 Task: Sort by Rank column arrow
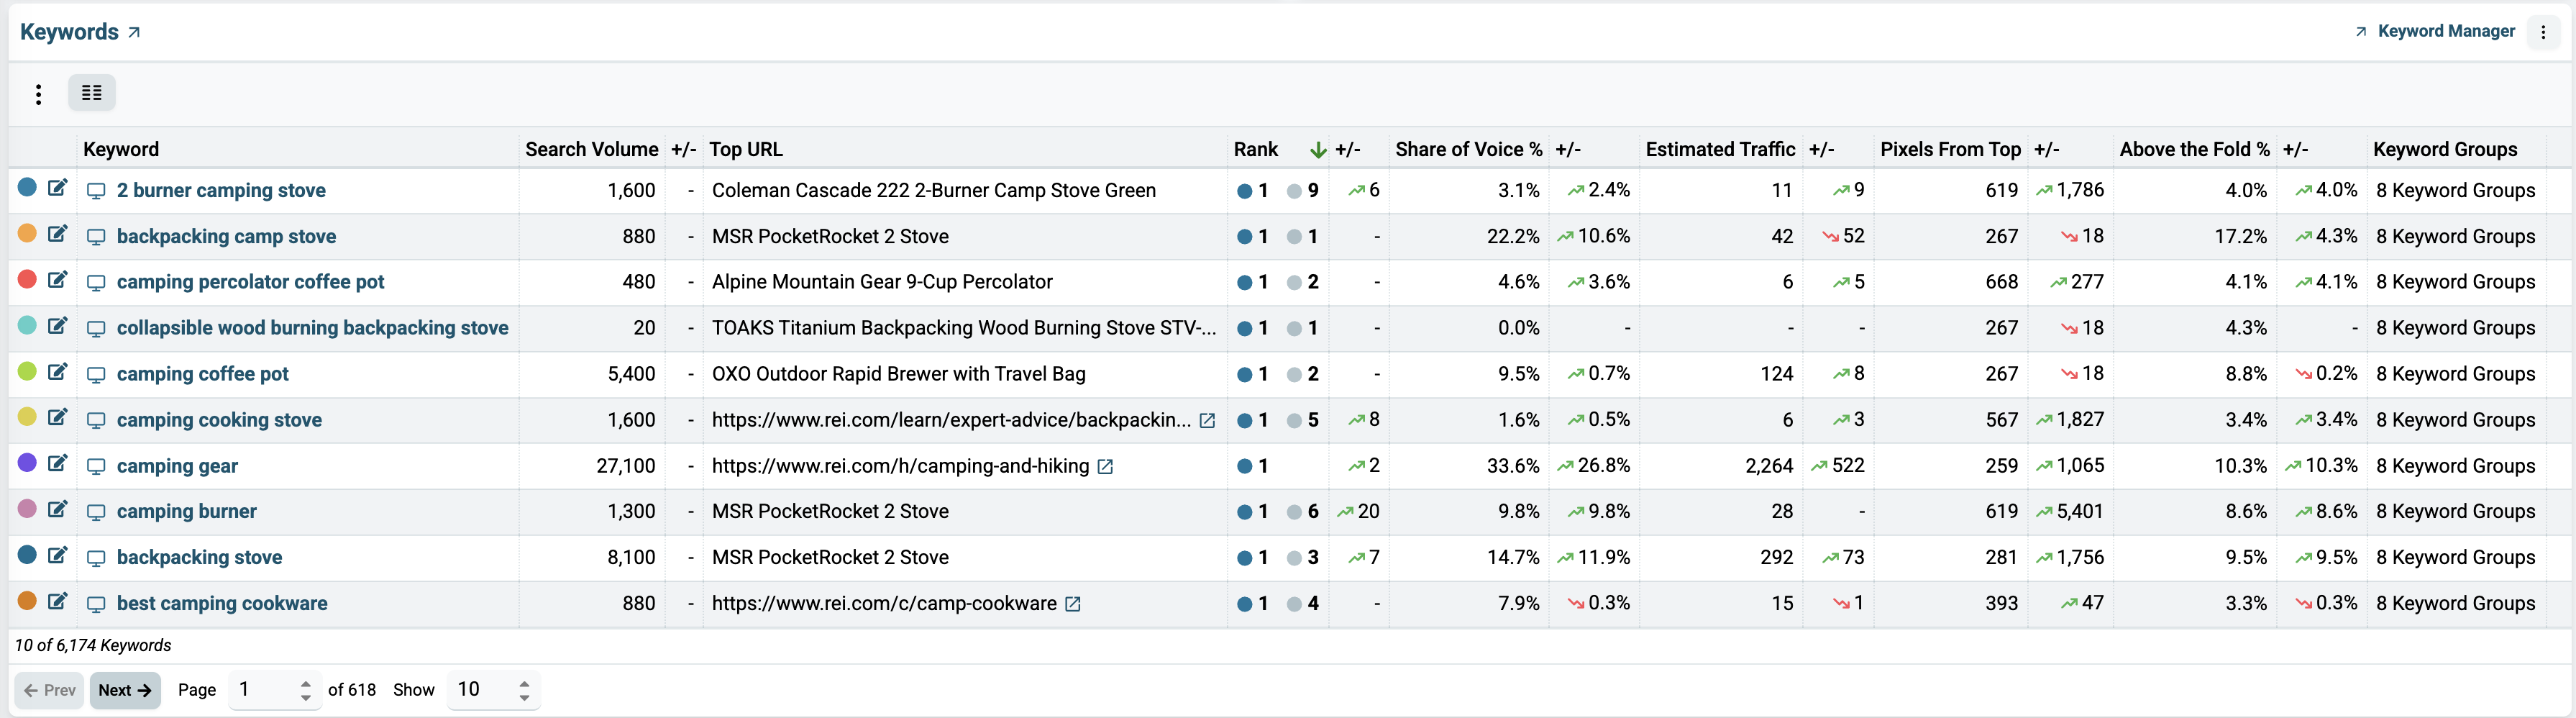tap(1318, 150)
